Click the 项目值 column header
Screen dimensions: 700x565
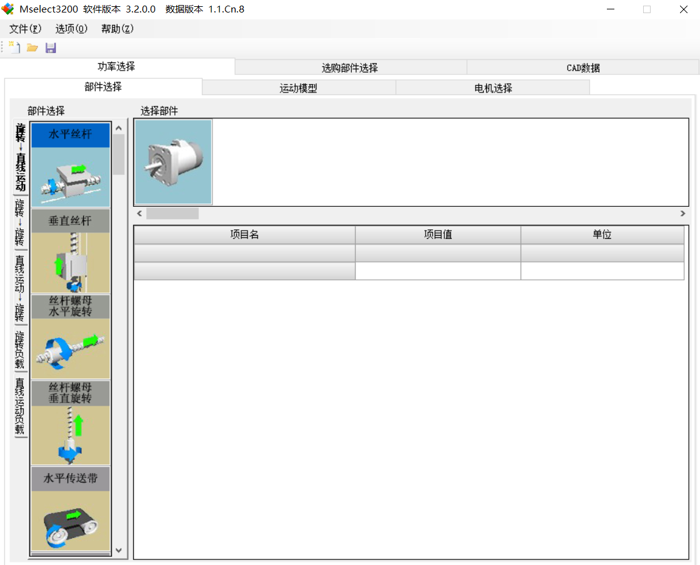pos(438,234)
